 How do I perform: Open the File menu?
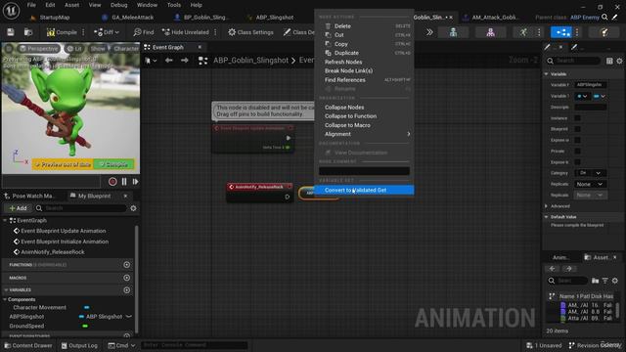pos(31,5)
